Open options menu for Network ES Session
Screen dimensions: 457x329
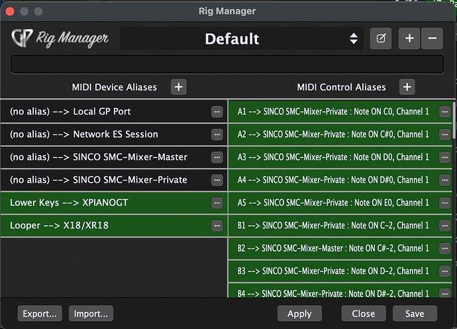(x=217, y=134)
